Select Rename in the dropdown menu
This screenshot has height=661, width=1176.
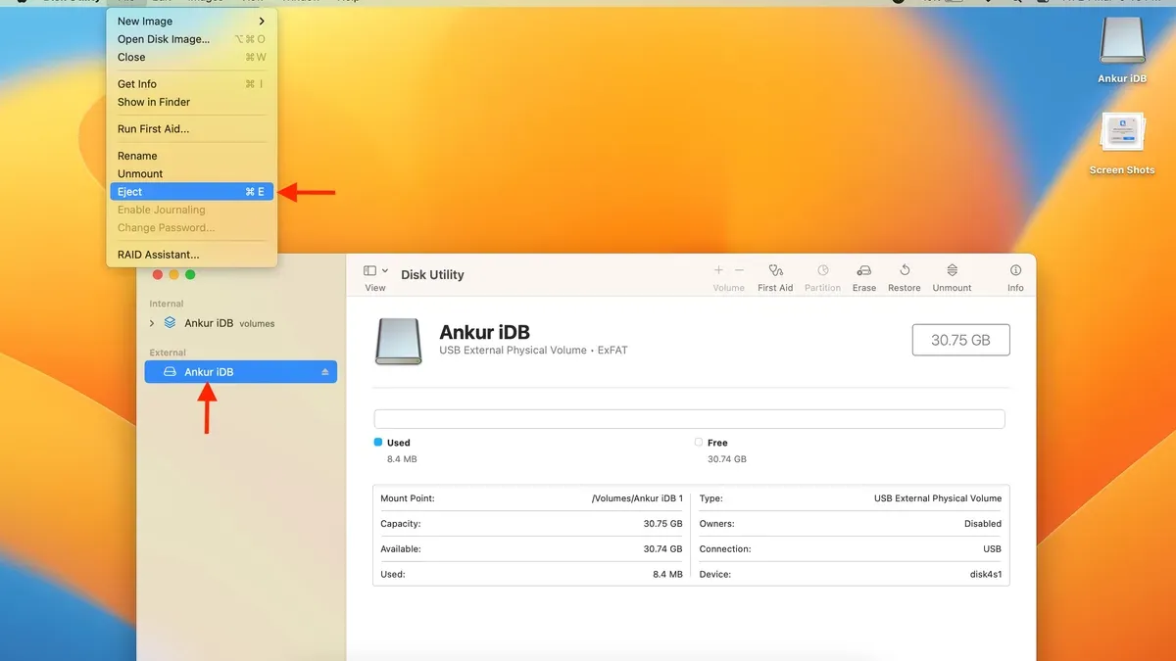click(192, 156)
